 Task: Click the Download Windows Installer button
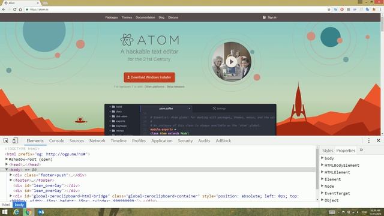coord(149,77)
